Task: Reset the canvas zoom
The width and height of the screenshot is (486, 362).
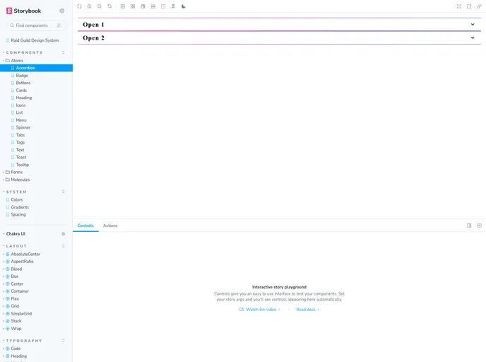Action: (x=109, y=6)
